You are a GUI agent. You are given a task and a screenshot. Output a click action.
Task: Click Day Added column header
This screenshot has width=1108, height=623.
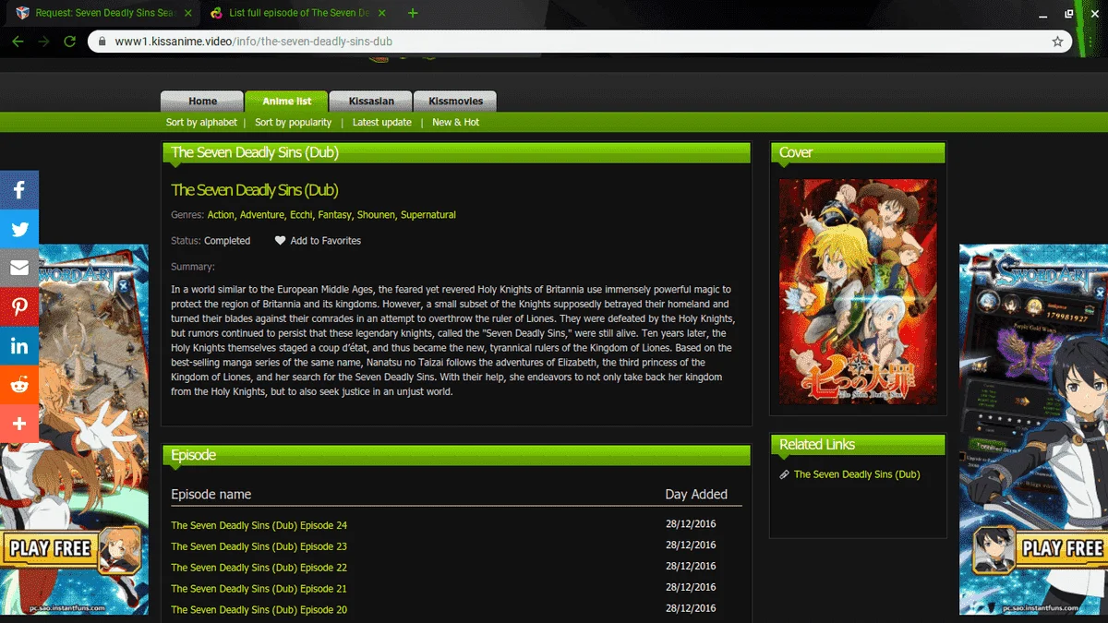click(696, 494)
